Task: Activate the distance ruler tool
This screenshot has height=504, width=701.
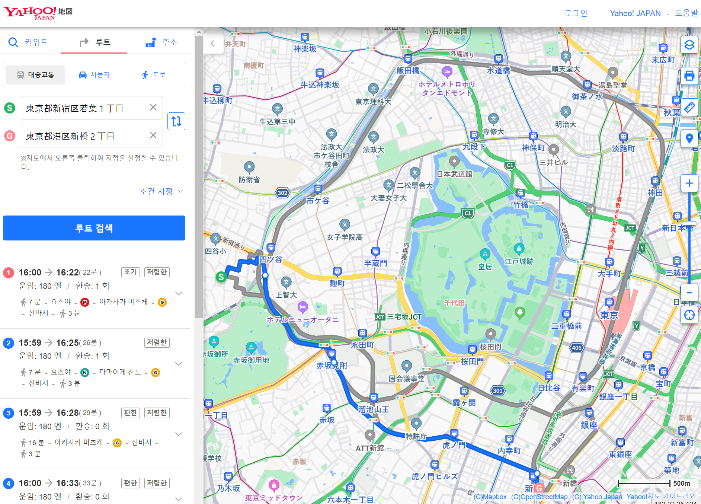Action: (x=689, y=107)
